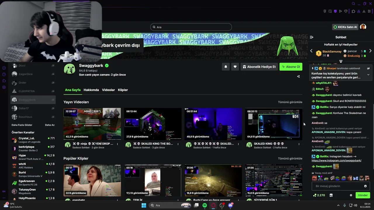Click the share icon under Abone Ol
Screen dimensions: 374x210
(298, 76)
